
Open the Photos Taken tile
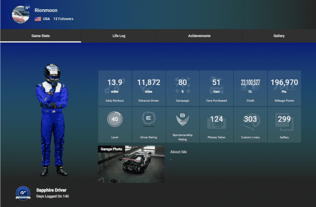[x=216, y=125]
